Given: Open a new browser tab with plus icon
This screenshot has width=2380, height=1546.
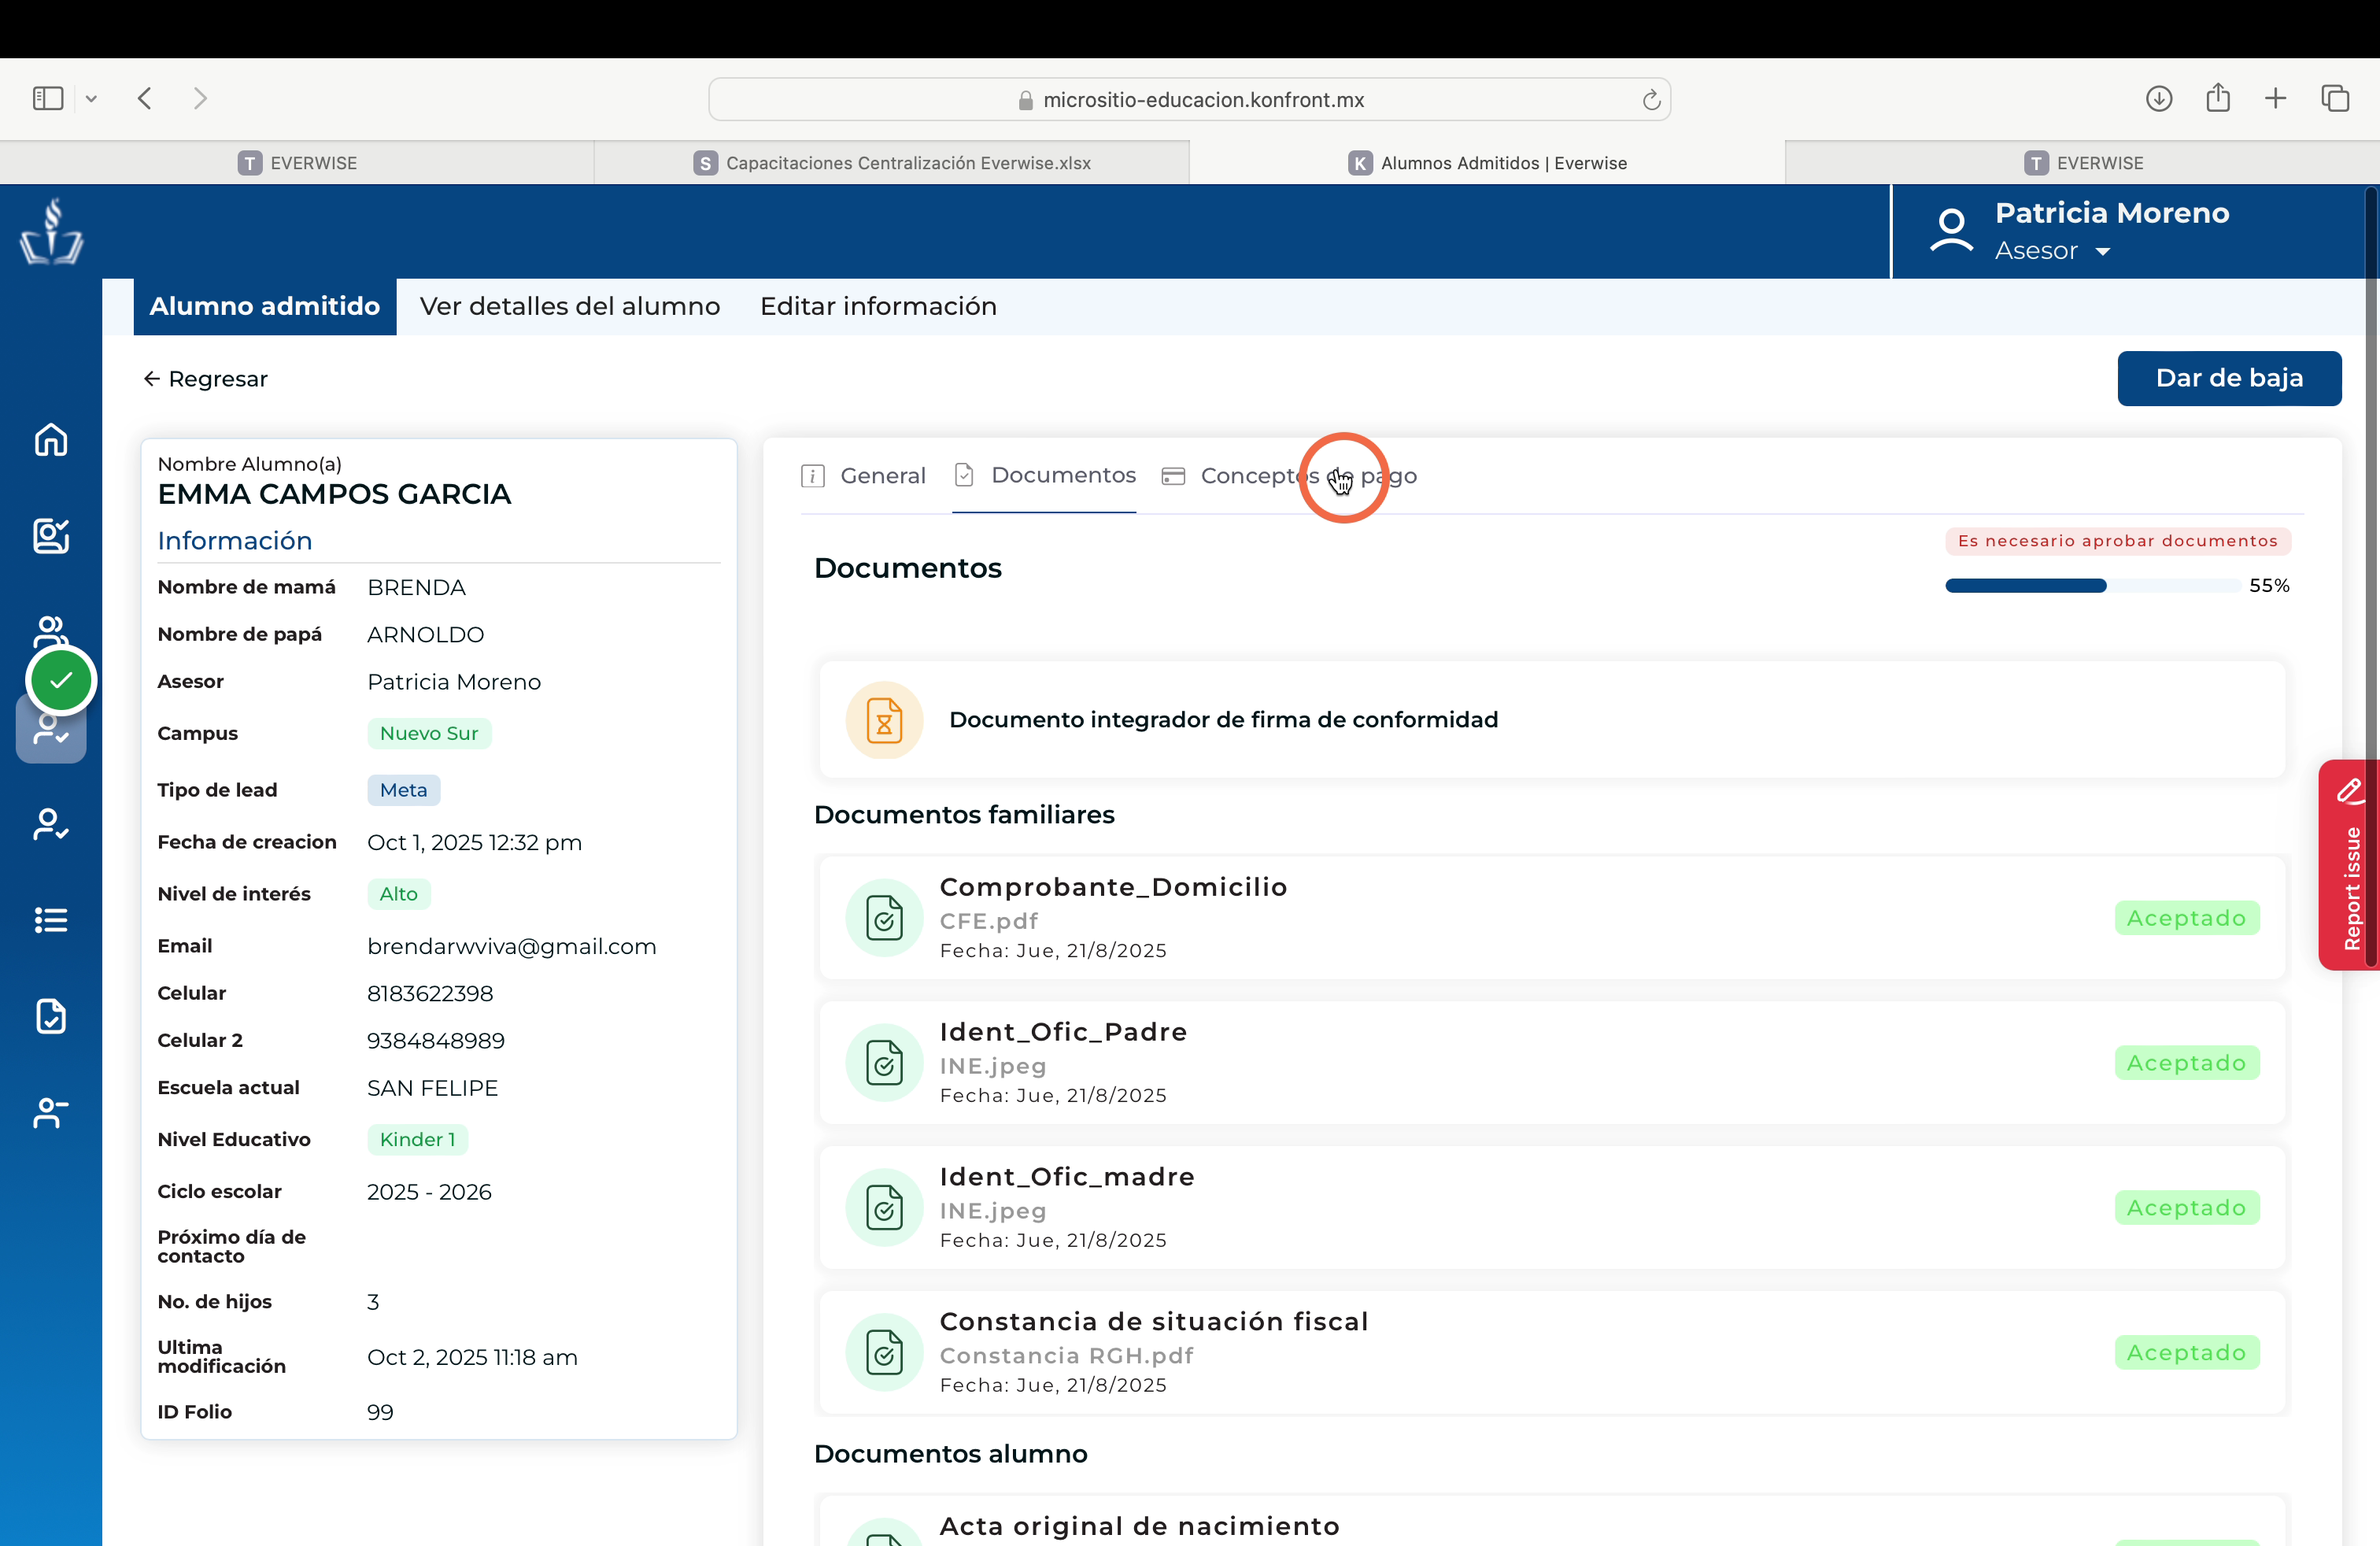Looking at the screenshot, I should 2276,98.
